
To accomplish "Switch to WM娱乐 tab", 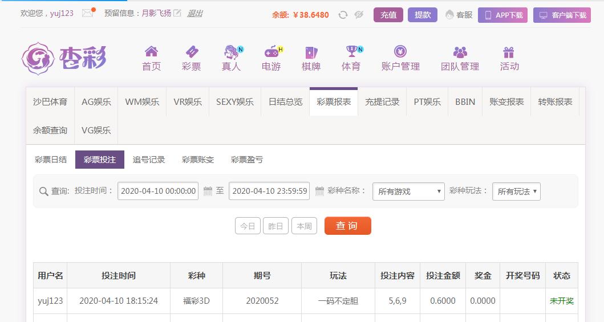I will [142, 102].
